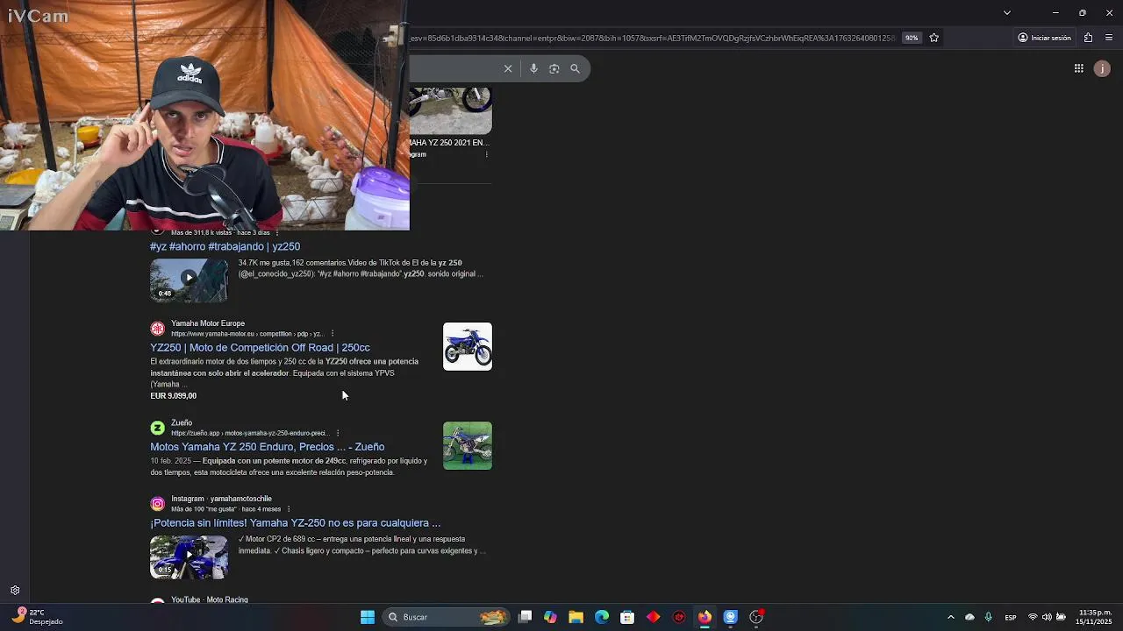Open options for the TikTok yz250 result
The image size is (1123, 631).
[x=277, y=233]
